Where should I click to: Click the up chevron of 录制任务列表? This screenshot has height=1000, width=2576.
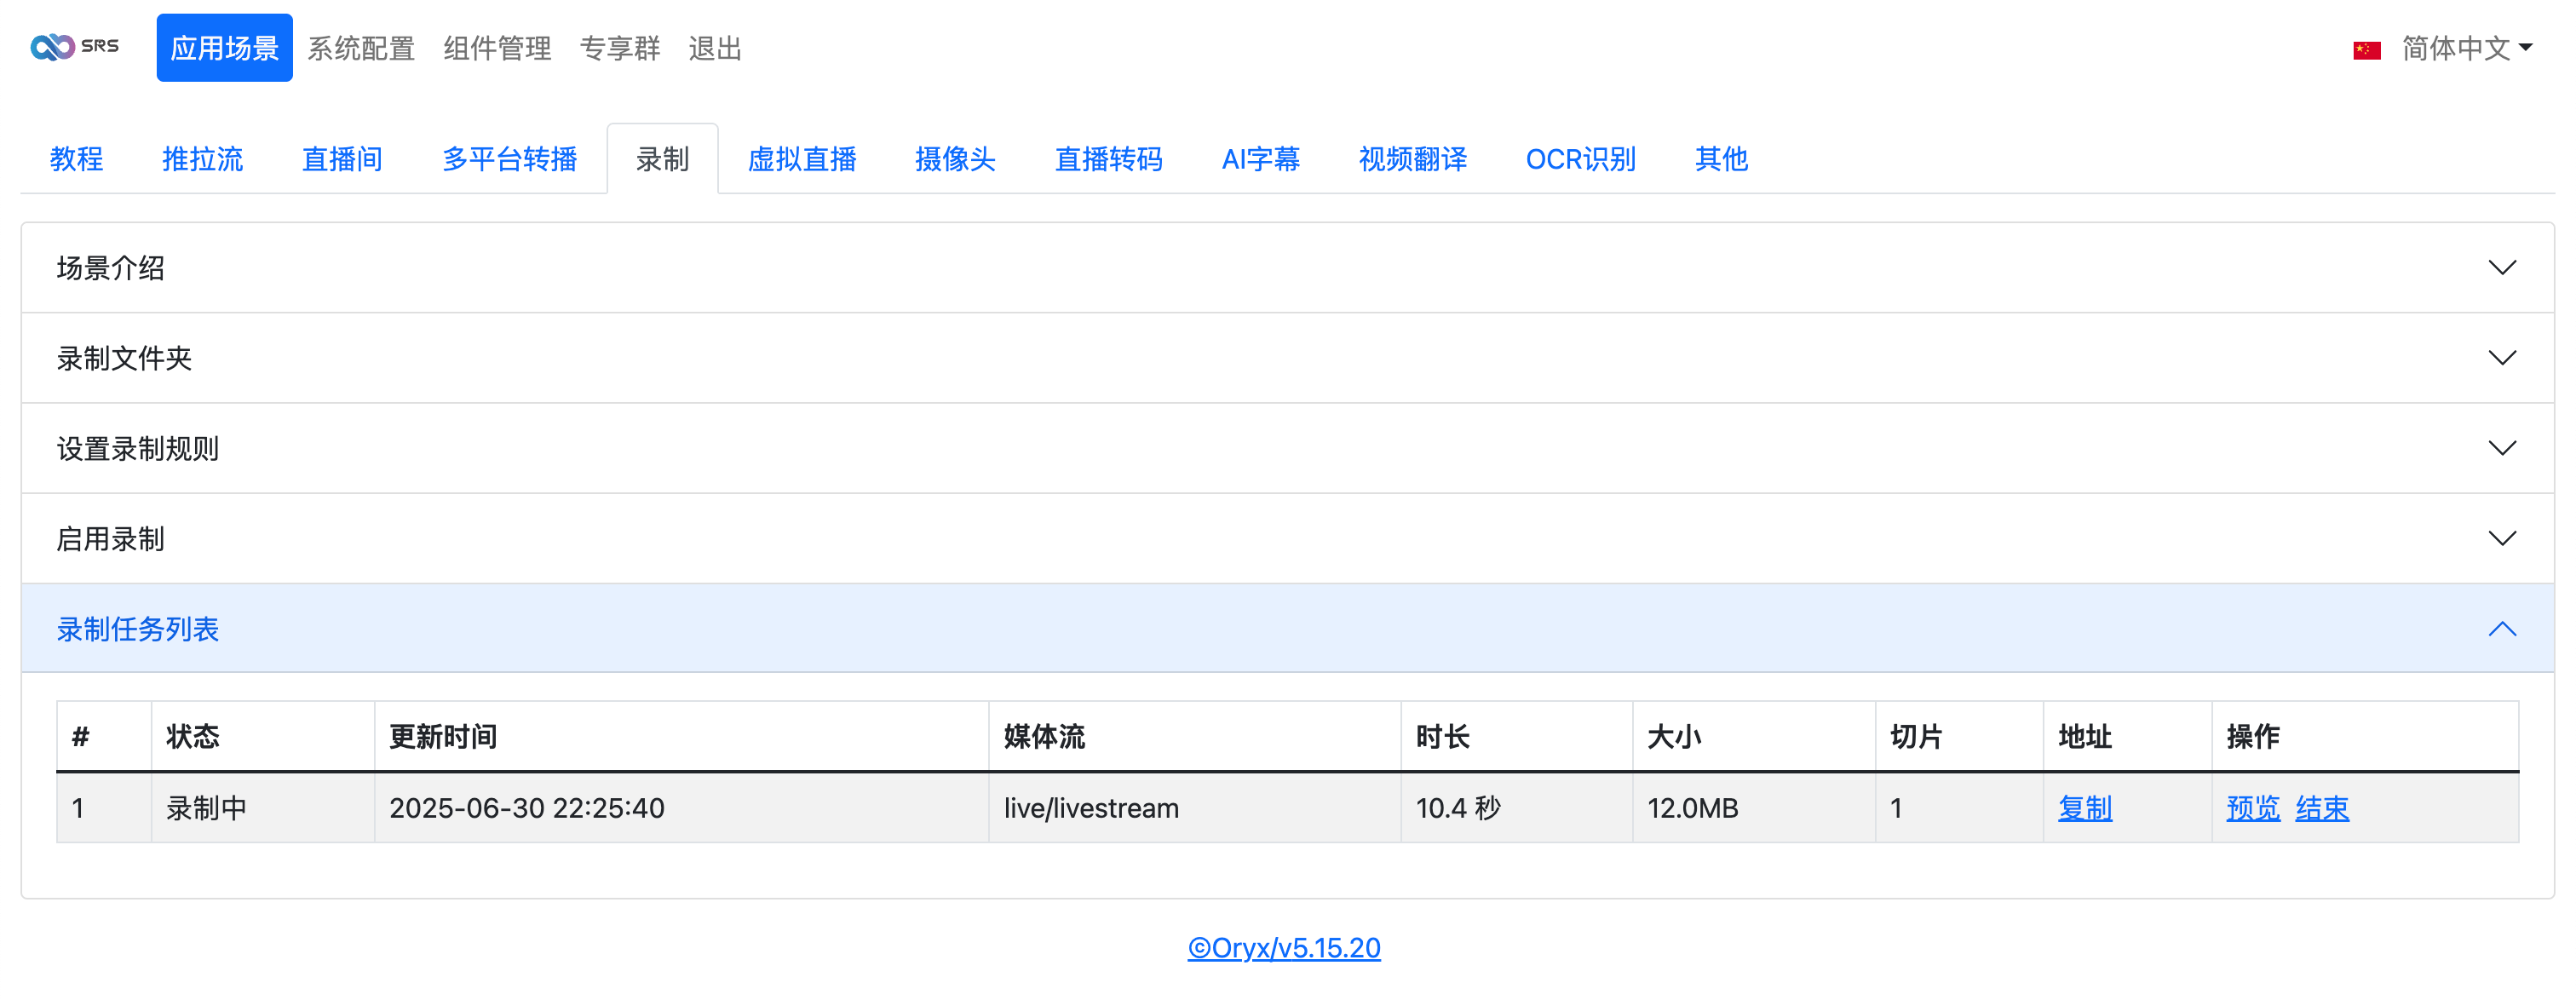[x=2502, y=629]
